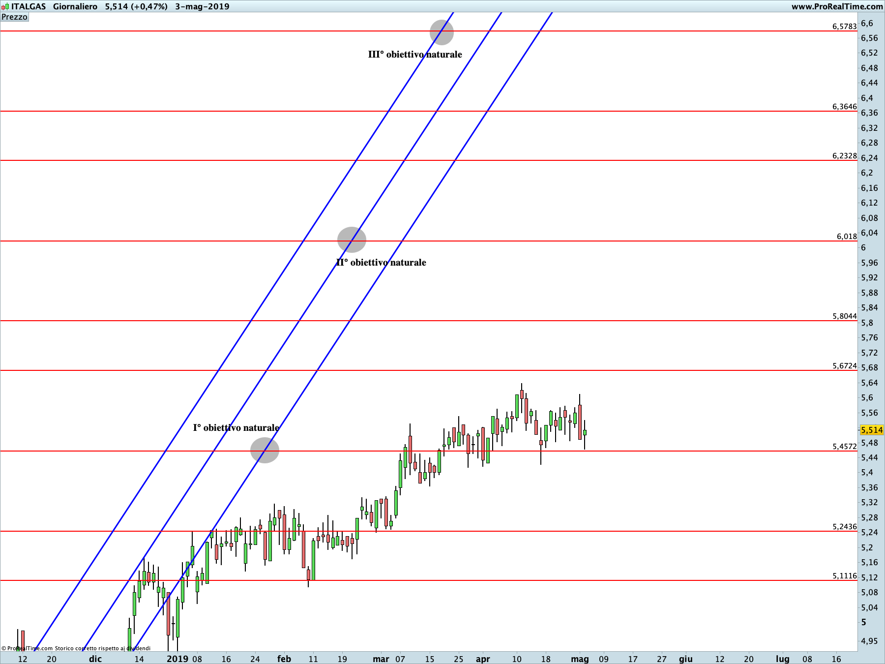The image size is (885, 664).
Task: Select the 6,5783 horizontal level label
Action: pos(844,27)
